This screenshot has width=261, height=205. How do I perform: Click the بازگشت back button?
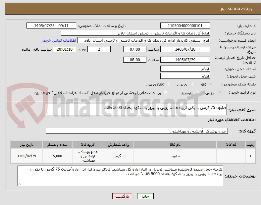pyautogui.click(x=122, y=196)
